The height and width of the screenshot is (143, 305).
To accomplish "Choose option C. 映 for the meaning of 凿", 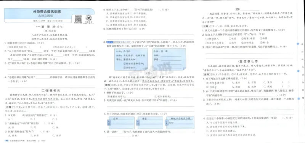I will (x=55, y=127).
